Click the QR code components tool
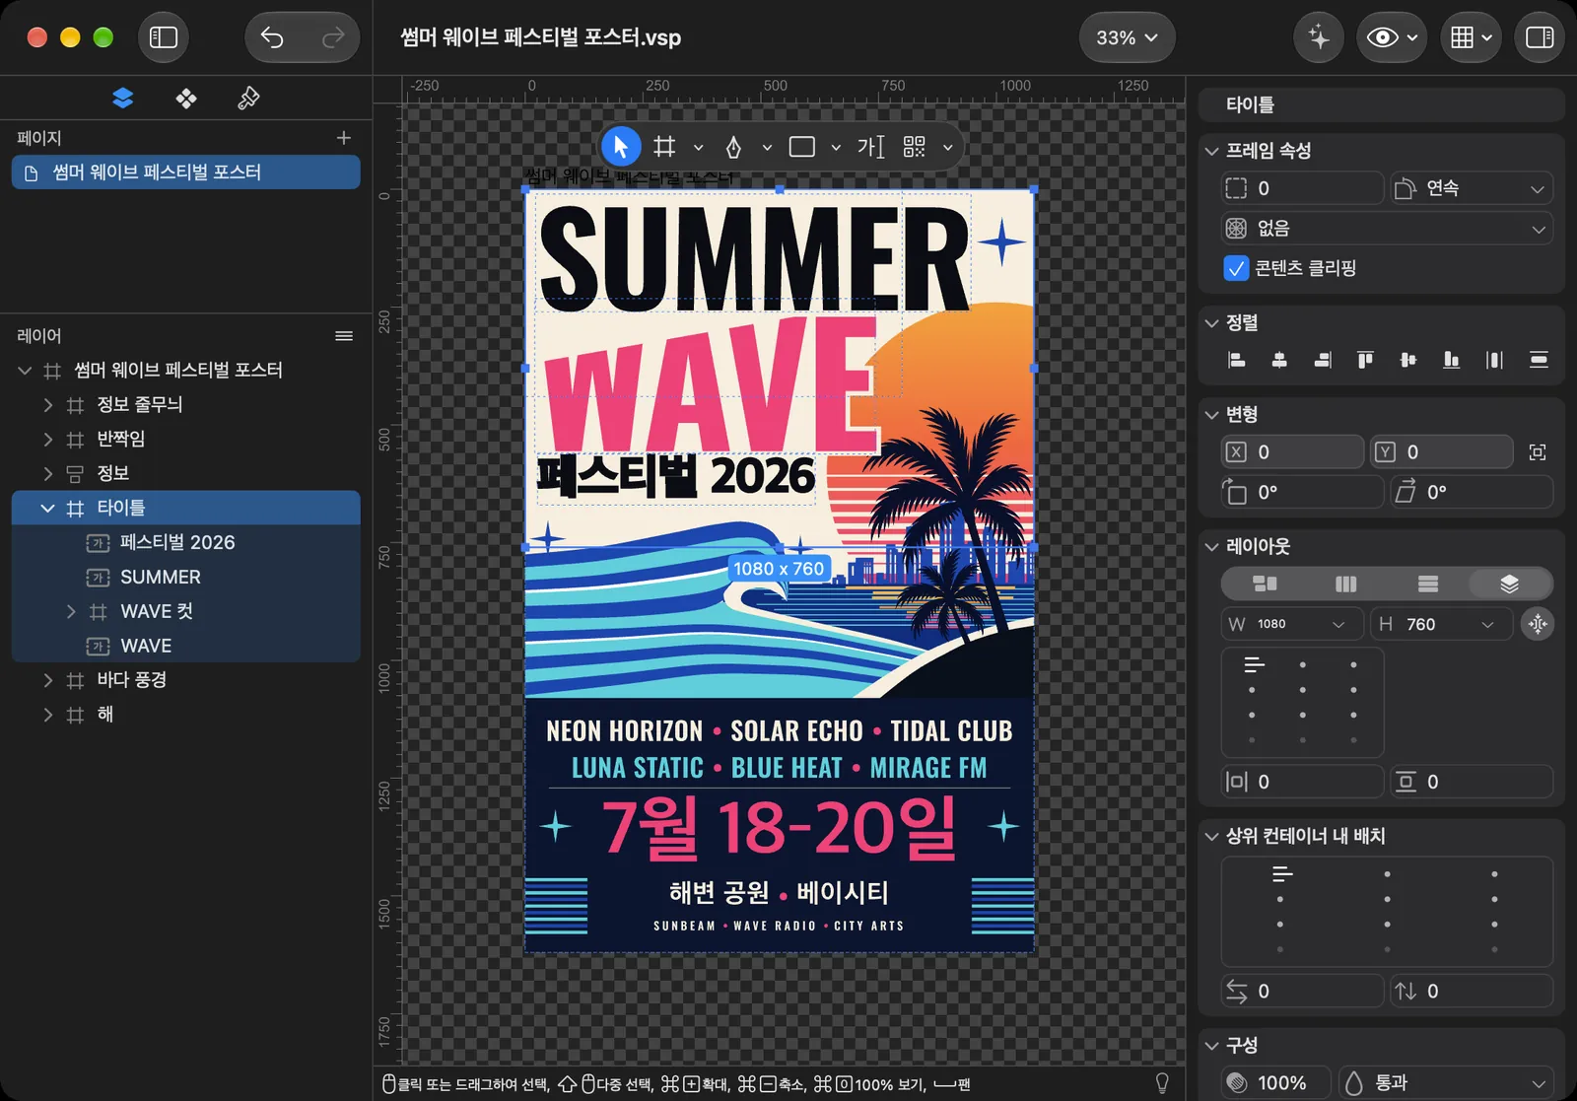Screen dimensions: 1577x1101 [x=915, y=147]
